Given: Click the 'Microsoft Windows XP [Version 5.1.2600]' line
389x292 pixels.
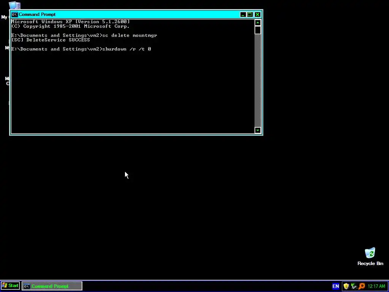Looking at the screenshot, I should (x=70, y=22).
